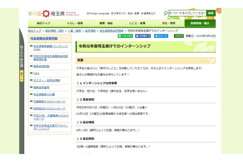The height and width of the screenshot is (162, 243).
Task: Click heading 2 募集期間
Action: [87, 100]
